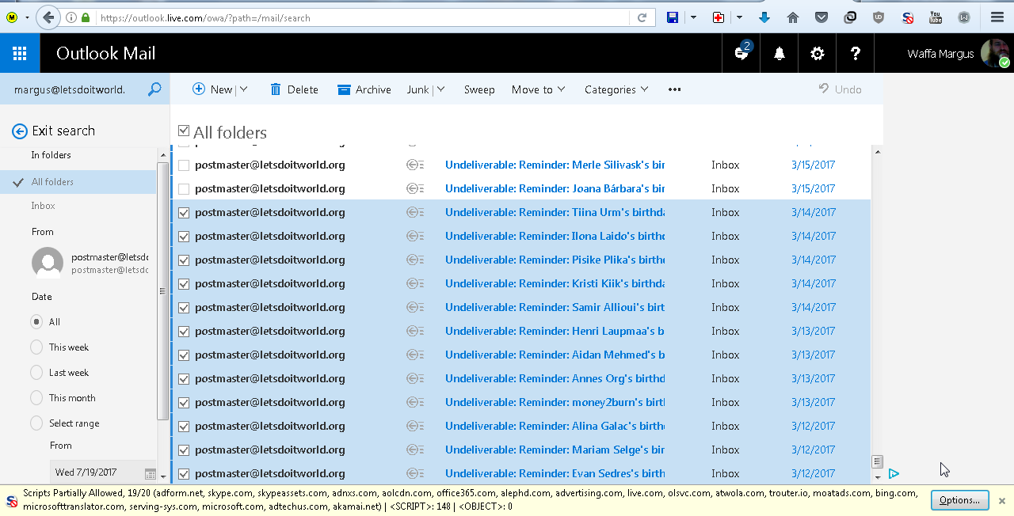Check the Merle Silivask message checkbox

tap(184, 165)
